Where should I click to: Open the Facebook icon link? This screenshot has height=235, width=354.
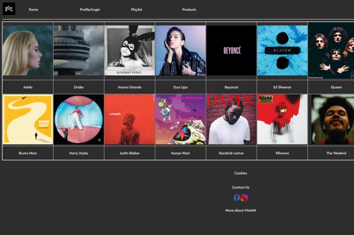[237, 197]
